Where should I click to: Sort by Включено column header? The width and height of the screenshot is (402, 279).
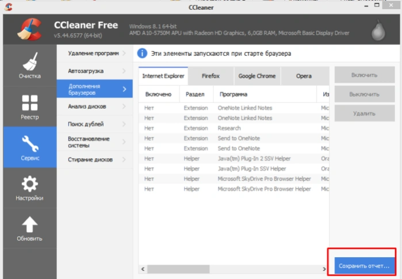pyautogui.click(x=159, y=94)
